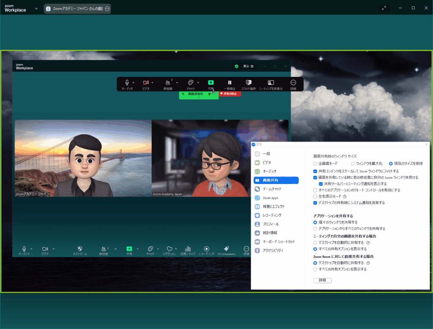Open the AI Companion icon
433x329 pixels.
coord(226,249)
